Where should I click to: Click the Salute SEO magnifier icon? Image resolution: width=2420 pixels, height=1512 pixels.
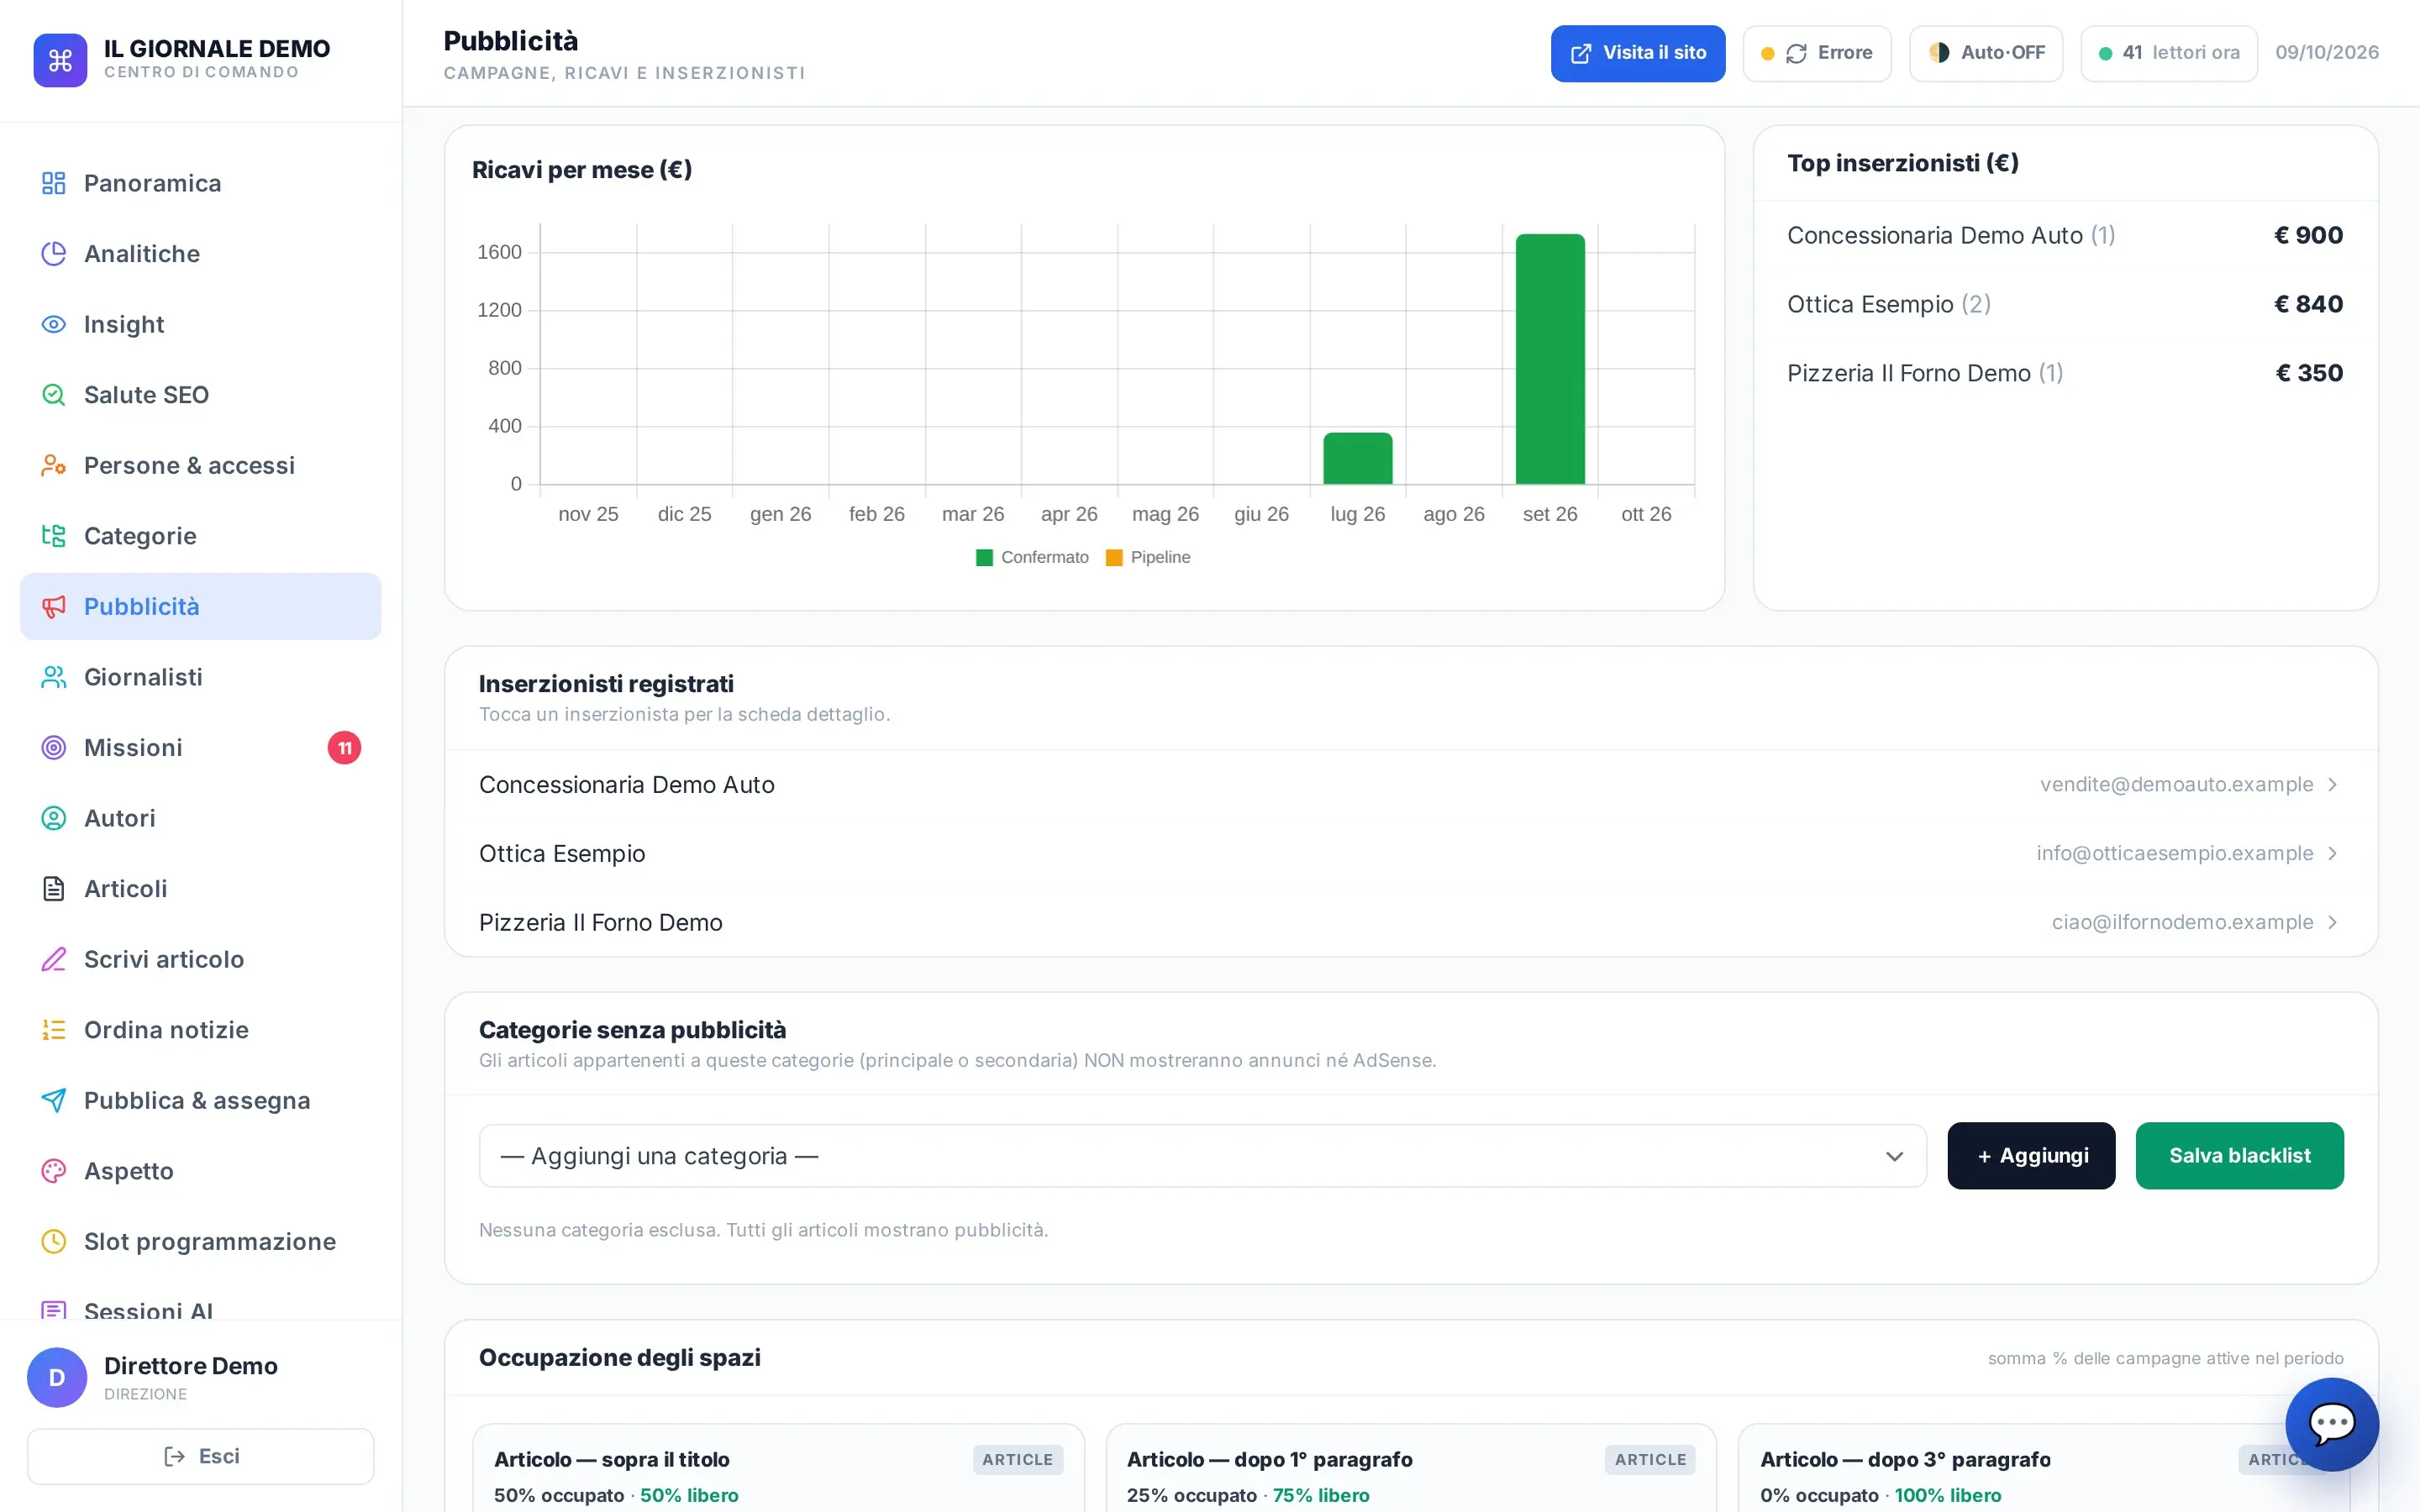click(x=54, y=395)
